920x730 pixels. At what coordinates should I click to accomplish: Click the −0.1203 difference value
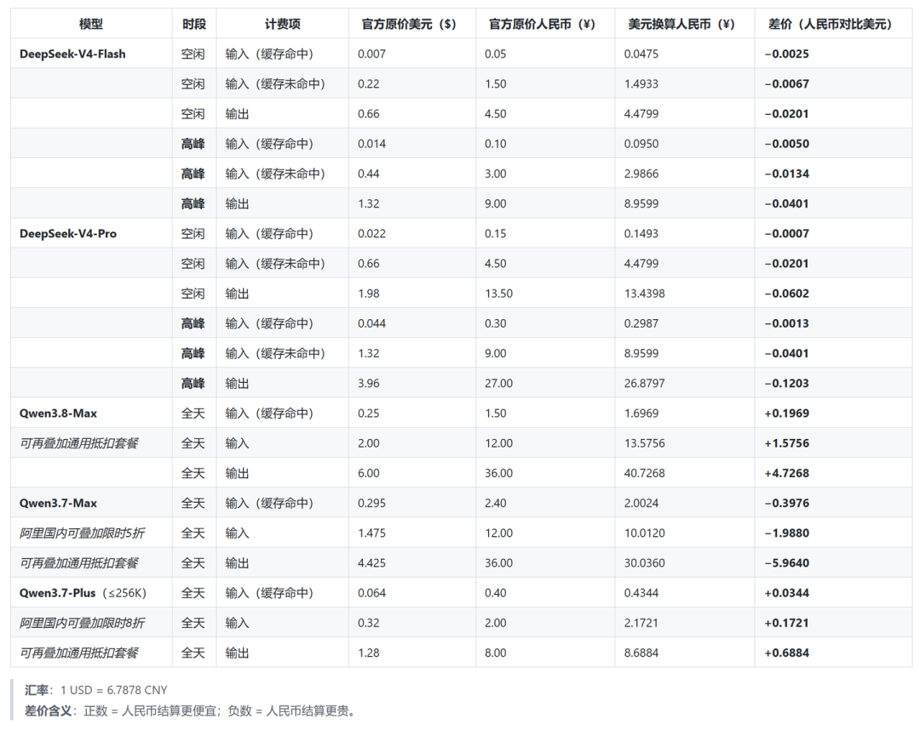(x=787, y=383)
